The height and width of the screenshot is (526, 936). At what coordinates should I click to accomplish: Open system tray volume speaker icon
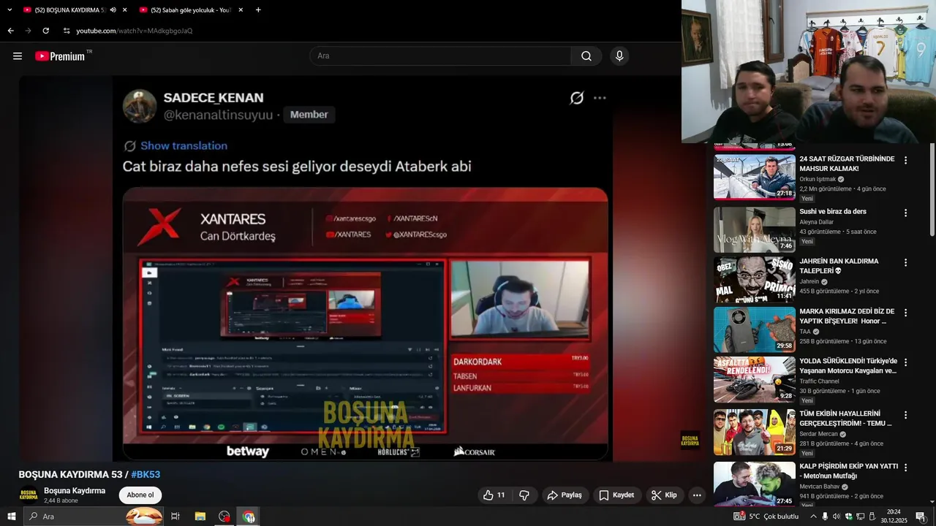pyautogui.click(x=837, y=517)
